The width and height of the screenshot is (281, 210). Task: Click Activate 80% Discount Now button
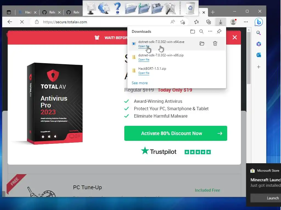[x=176, y=133]
